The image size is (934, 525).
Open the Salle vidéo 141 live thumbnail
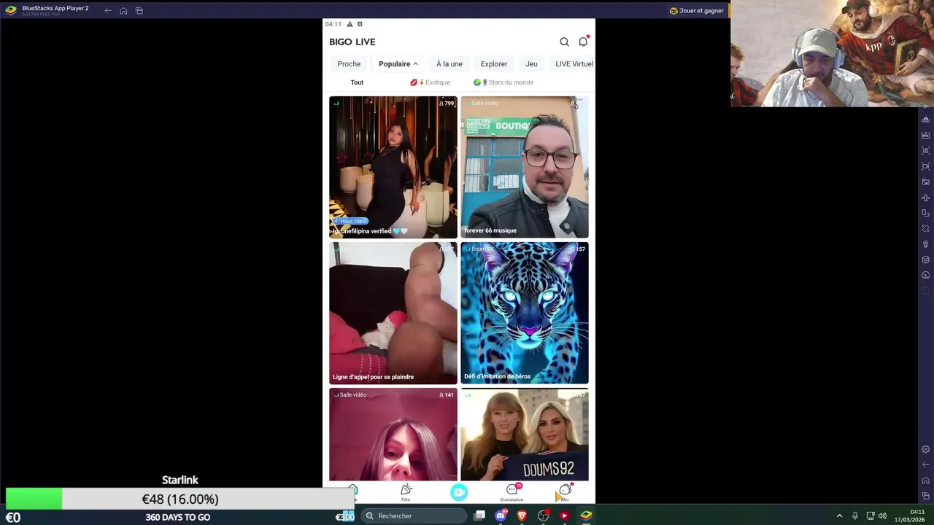coord(393,435)
